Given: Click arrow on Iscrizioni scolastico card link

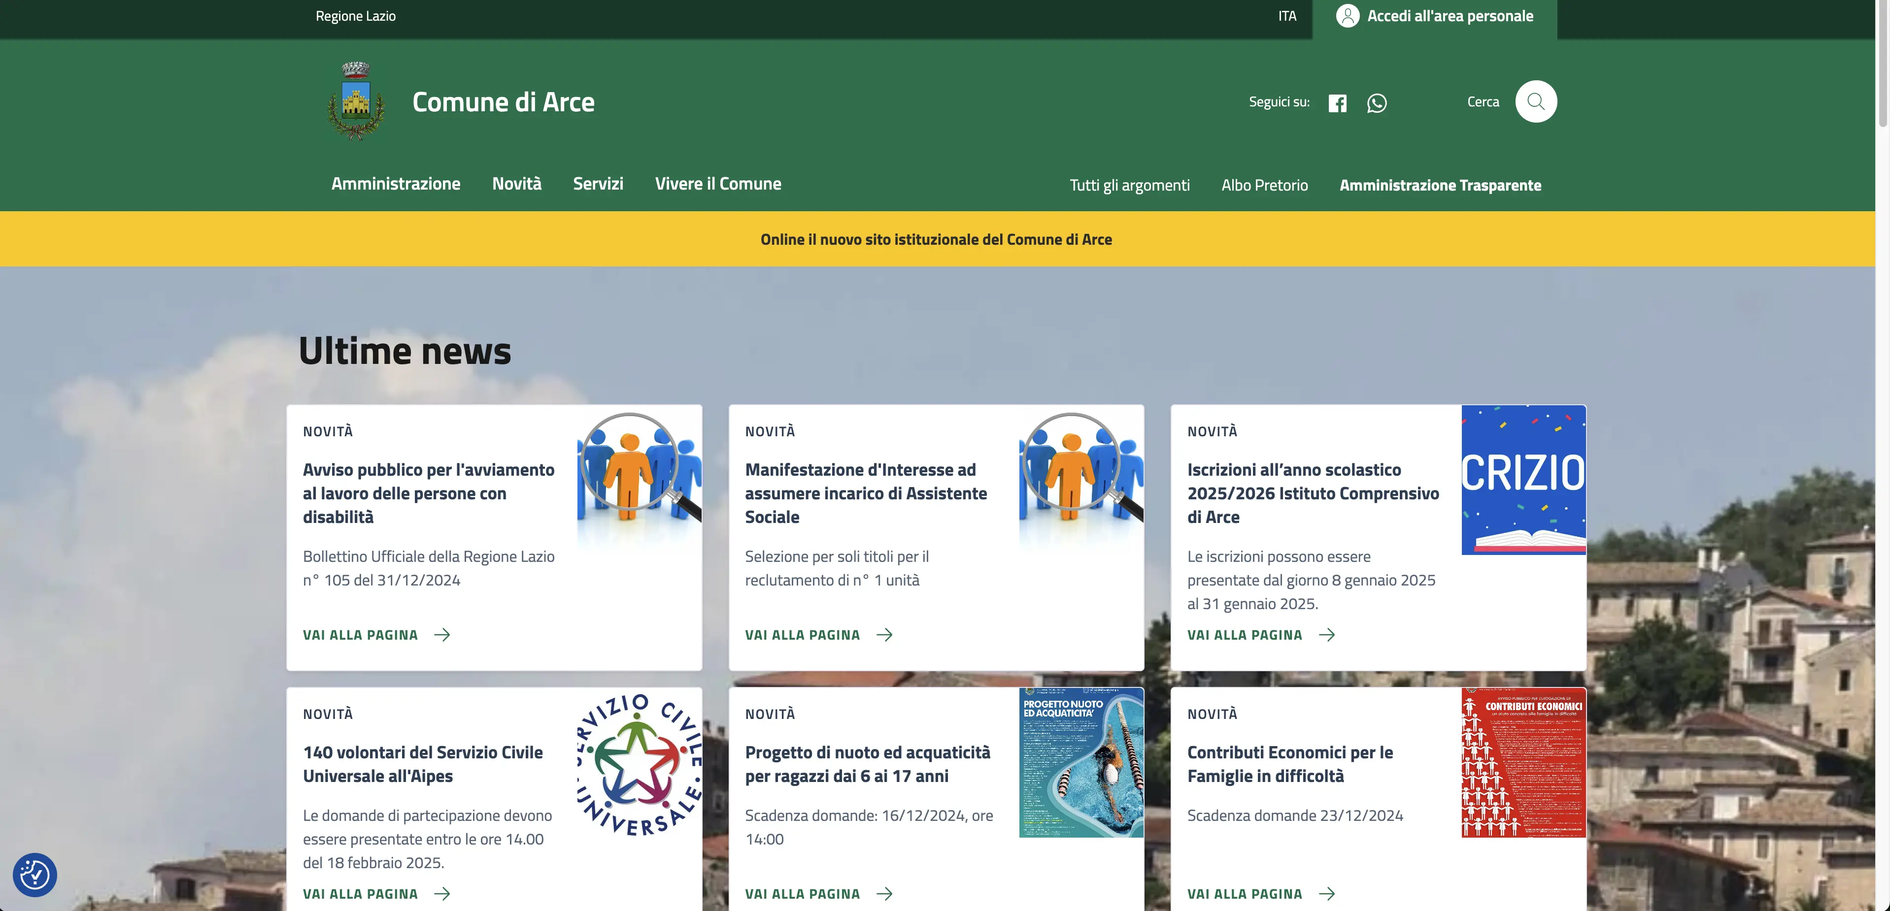Looking at the screenshot, I should [x=1326, y=634].
